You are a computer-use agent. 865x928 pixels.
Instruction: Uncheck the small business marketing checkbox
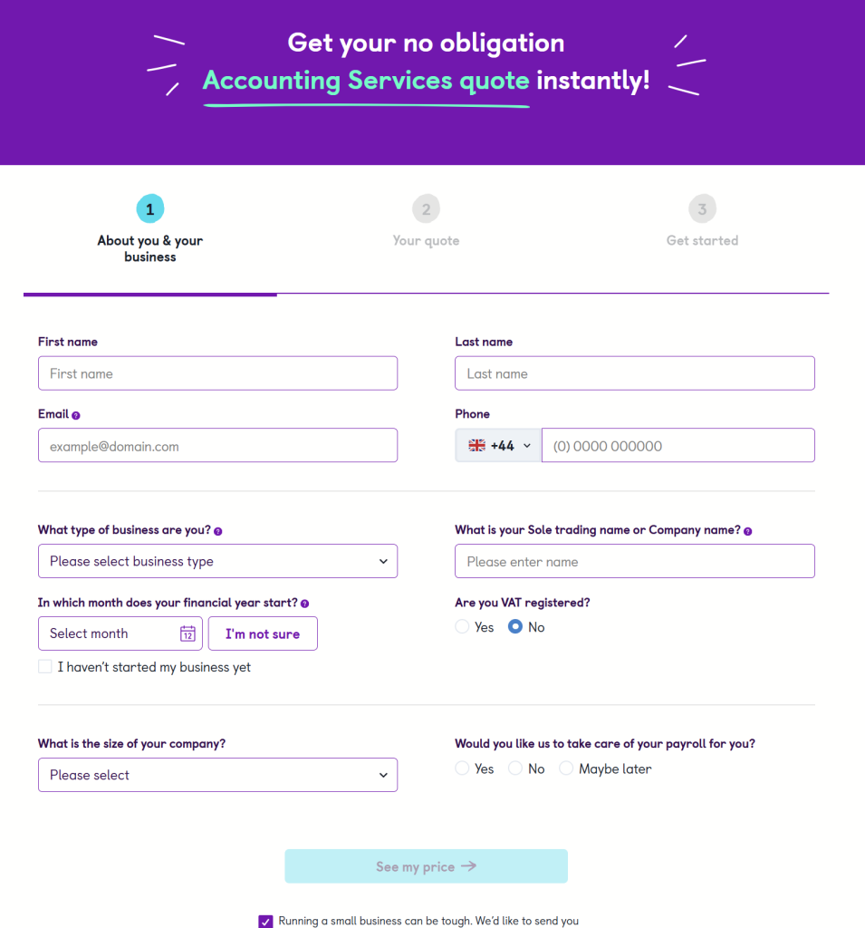265,922
